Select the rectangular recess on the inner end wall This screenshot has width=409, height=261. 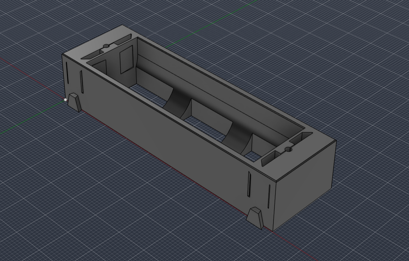(x=126, y=59)
